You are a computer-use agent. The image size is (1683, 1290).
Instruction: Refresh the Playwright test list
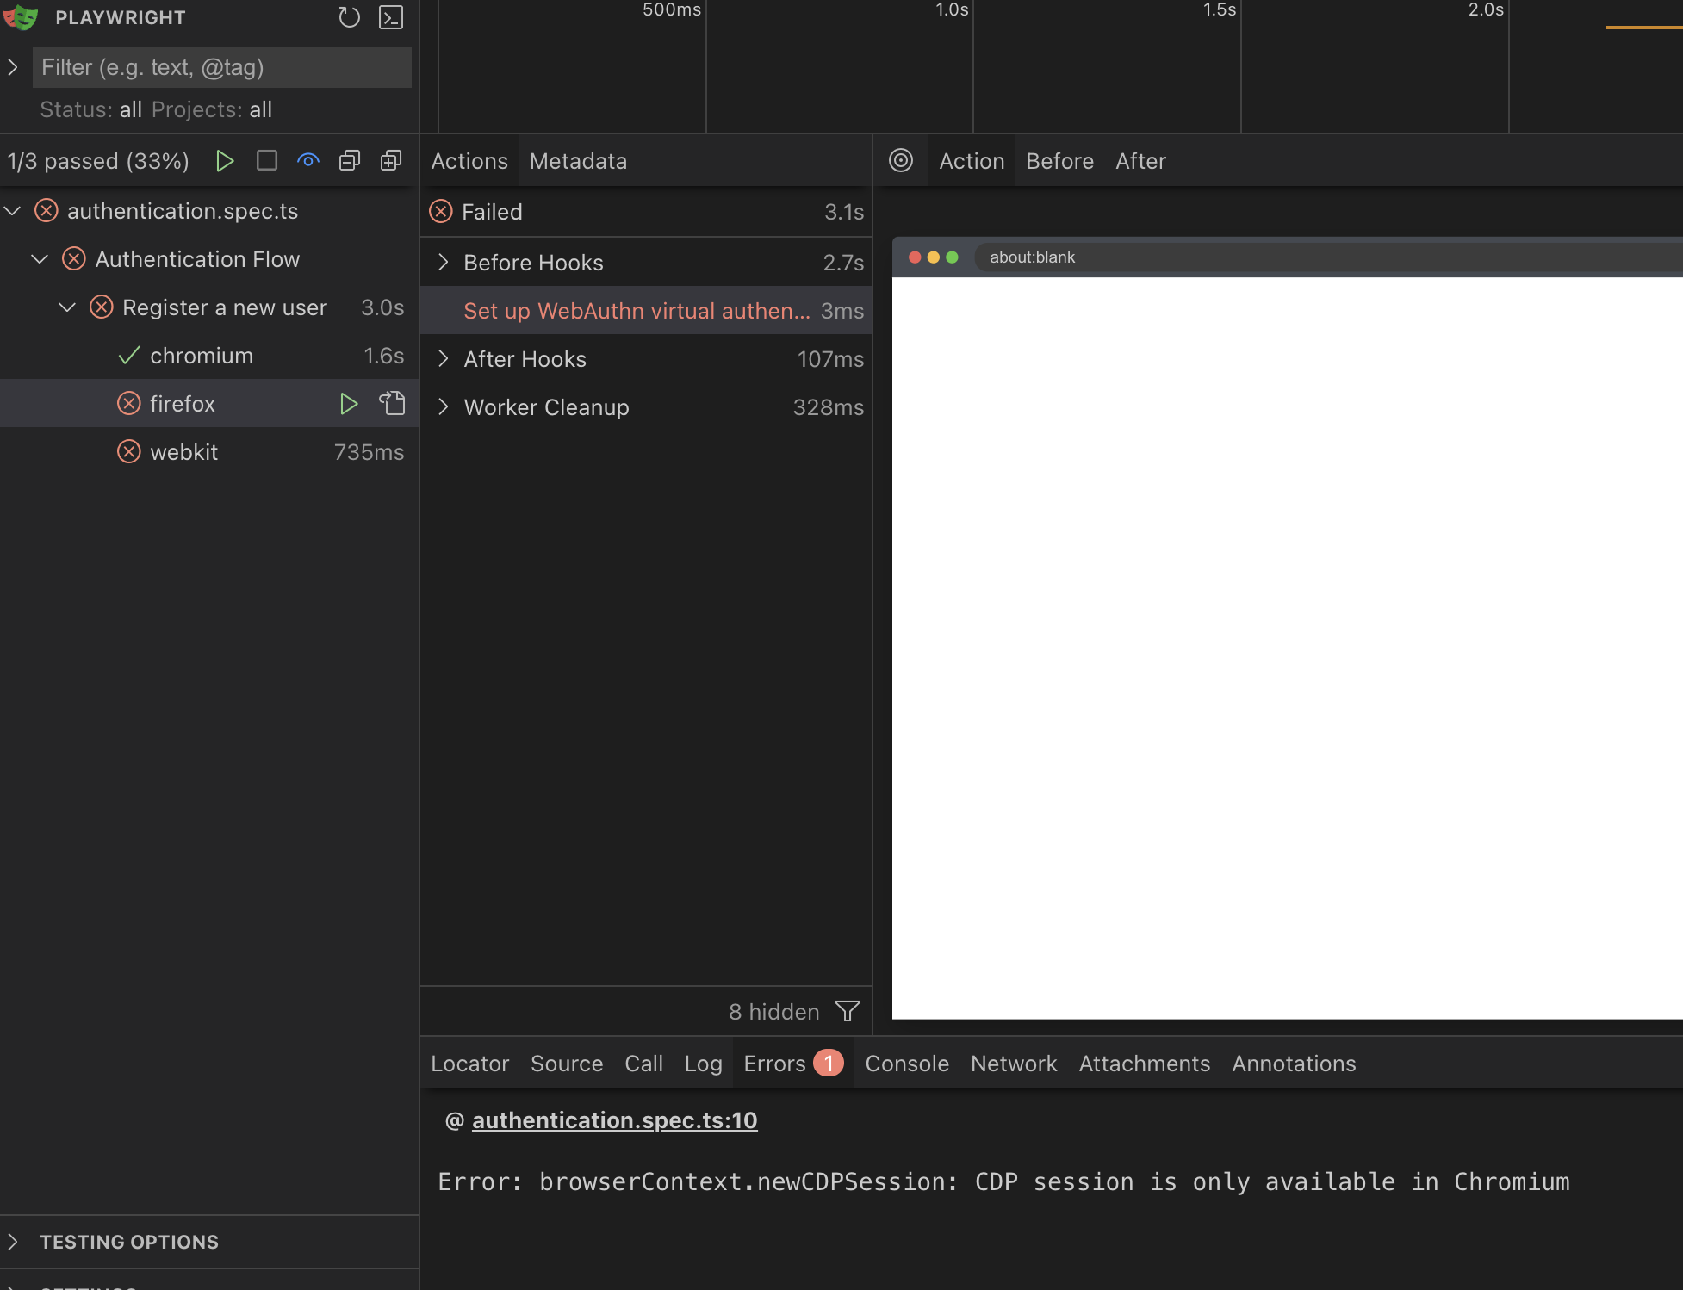click(x=349, y=17)
